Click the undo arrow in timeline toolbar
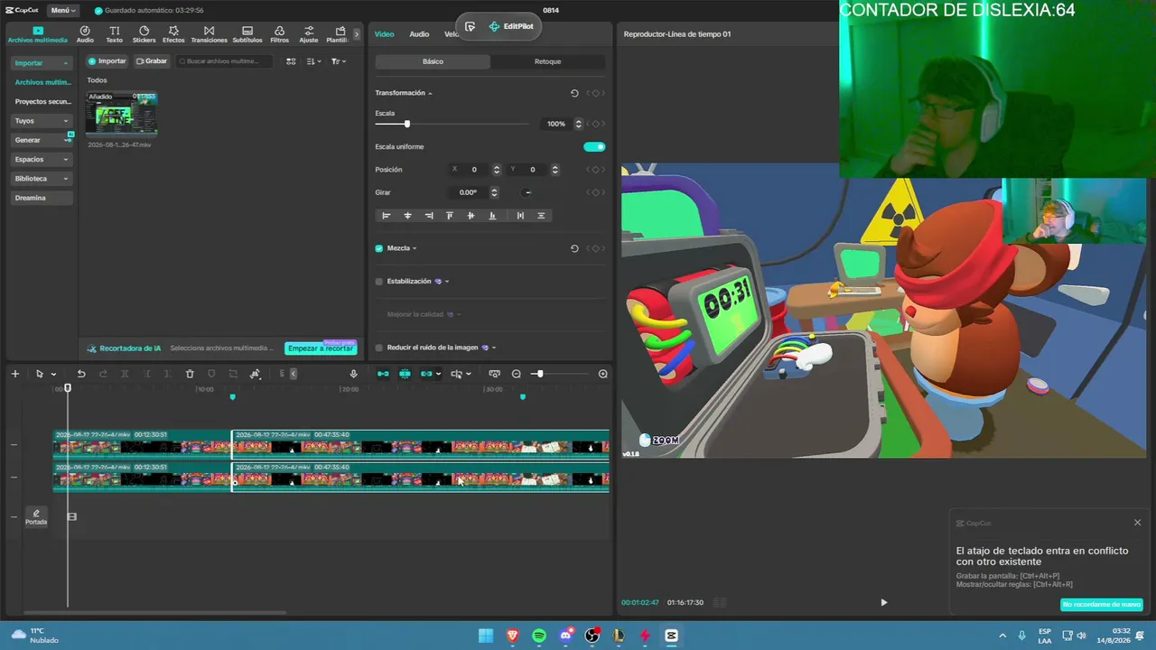Screen dimensions: 1156x650 pyautogui.click(x=81, y=374)
